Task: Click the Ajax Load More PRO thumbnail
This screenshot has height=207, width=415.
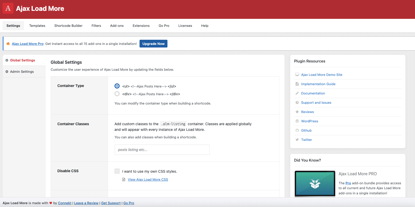Action: (x=315, y=183)
